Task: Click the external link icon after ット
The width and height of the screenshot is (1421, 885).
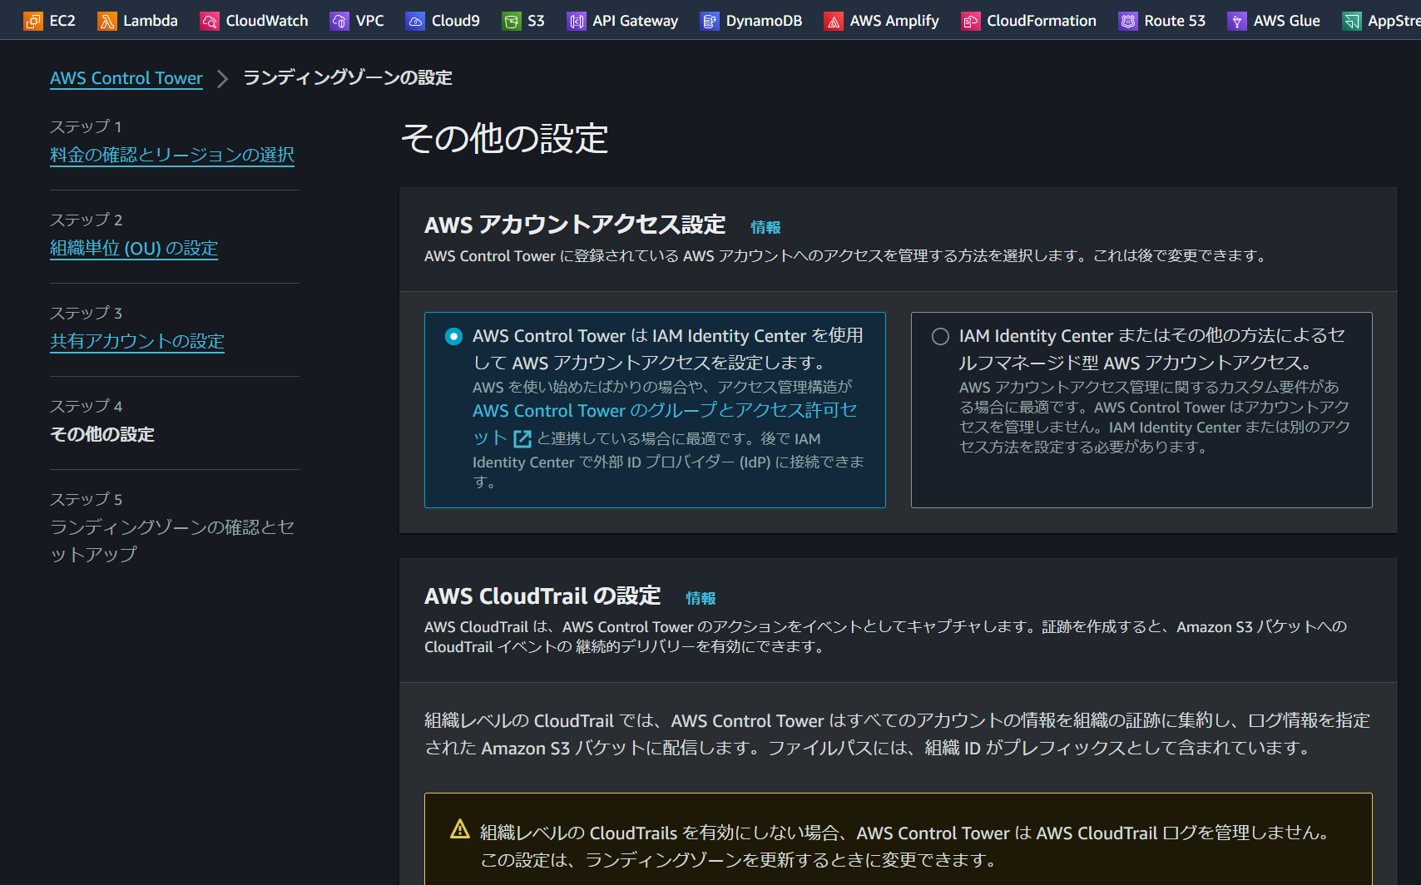Action: coord(522,439)
